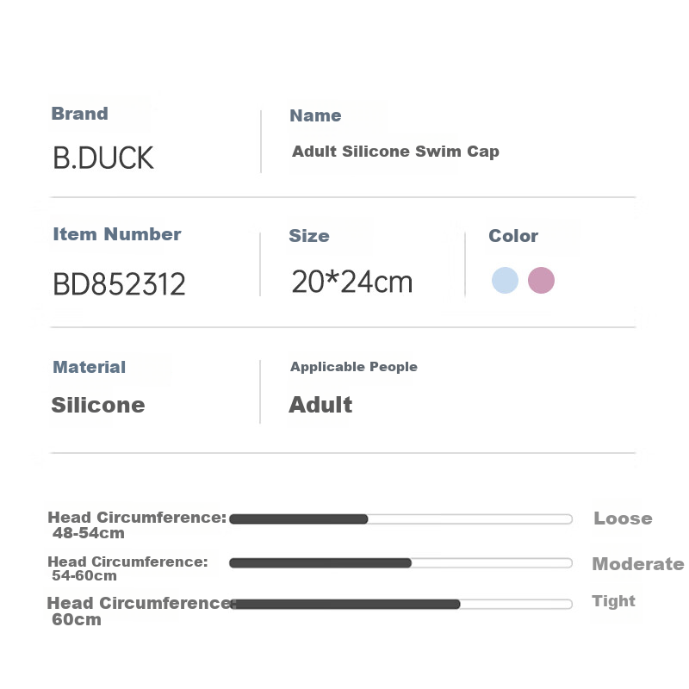Click the Item Number heading

point(117,234)
